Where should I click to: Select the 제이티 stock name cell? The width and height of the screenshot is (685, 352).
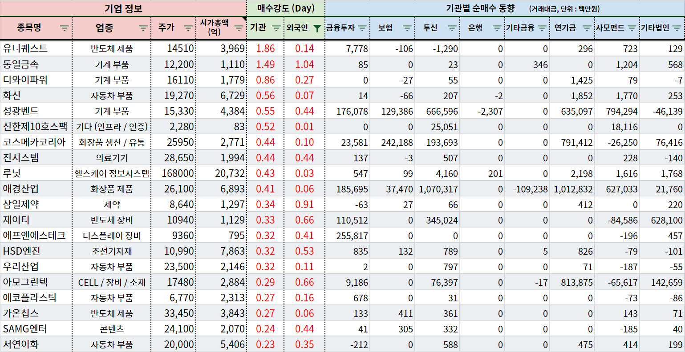pos(36,220)
